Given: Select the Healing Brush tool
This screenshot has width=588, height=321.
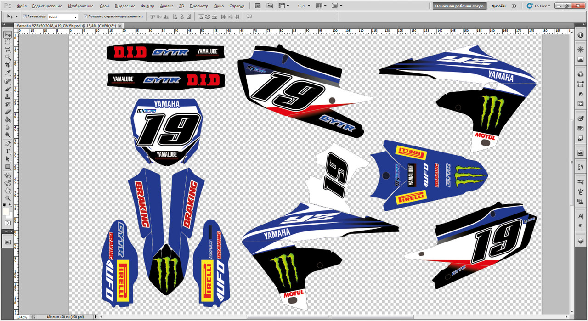Looking at the screenshot, I should point(8,82).
